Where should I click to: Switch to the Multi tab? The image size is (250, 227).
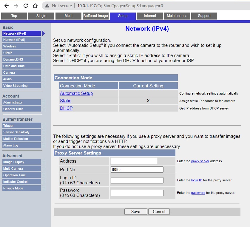coord(68,16)
